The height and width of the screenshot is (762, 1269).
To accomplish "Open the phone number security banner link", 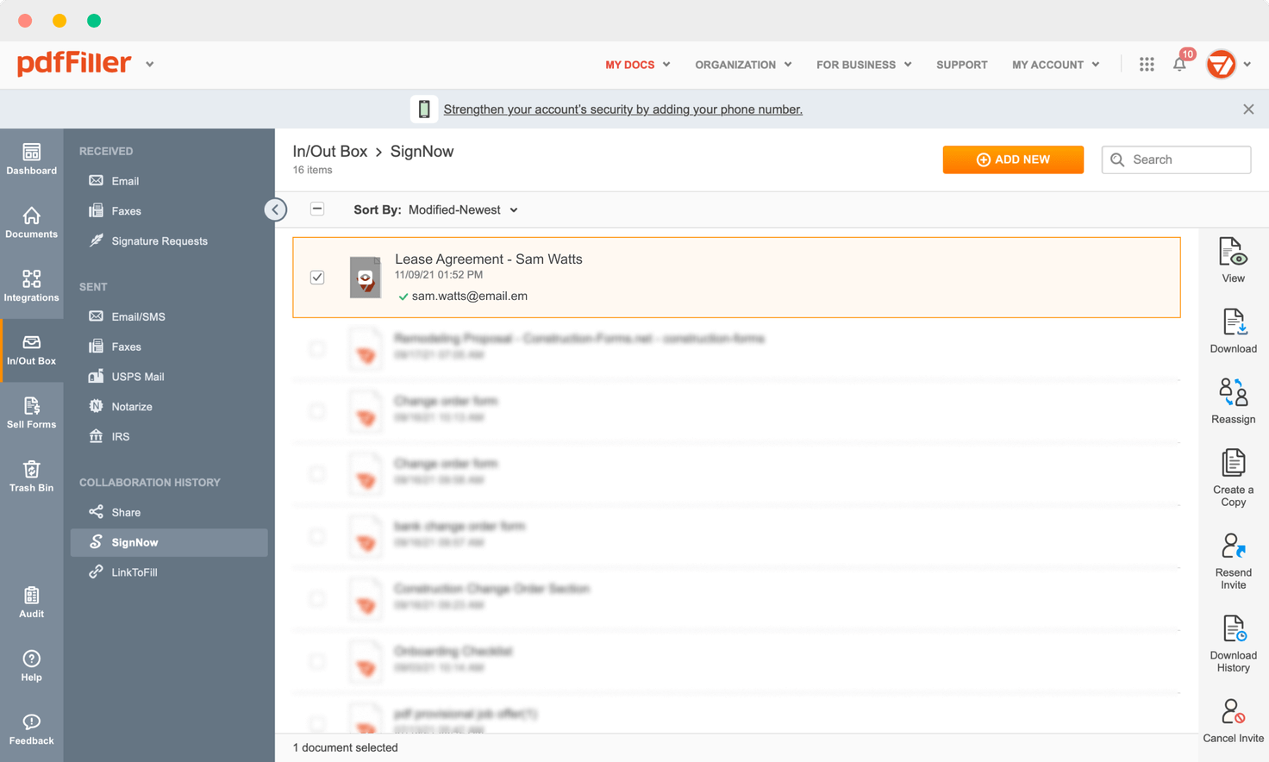I will pos(622,109).
